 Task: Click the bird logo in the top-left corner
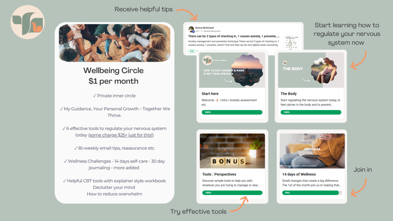point(28,22)
